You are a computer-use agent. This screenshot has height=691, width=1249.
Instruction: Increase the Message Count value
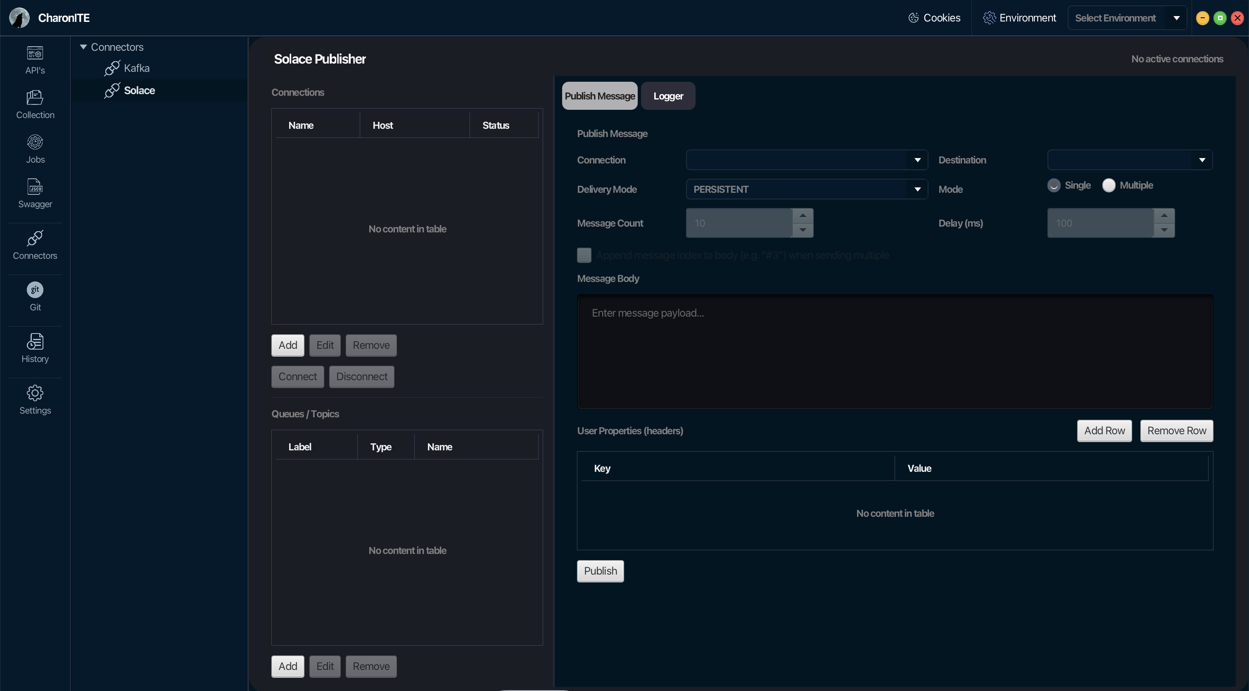[x=803, y=215]
